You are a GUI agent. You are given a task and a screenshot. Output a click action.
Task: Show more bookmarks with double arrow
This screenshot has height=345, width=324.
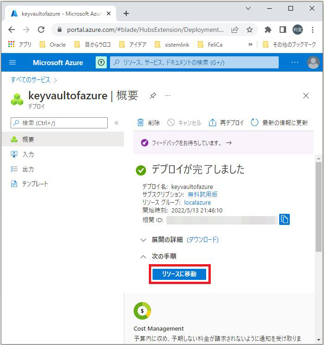pos(250,44)
